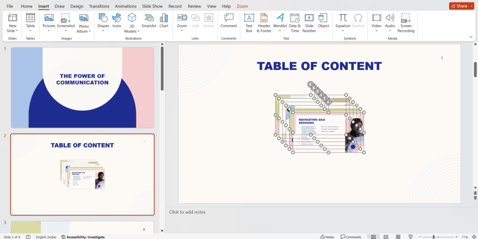
Task: Start a Screen Recording
Action: [406, 22]
